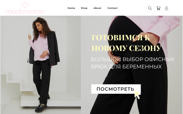Click the БРЮК ДЛЯ БЕРЕМЕННЫХ subtitle line
This screenshot has width=183, height=114.
(126, 67)
